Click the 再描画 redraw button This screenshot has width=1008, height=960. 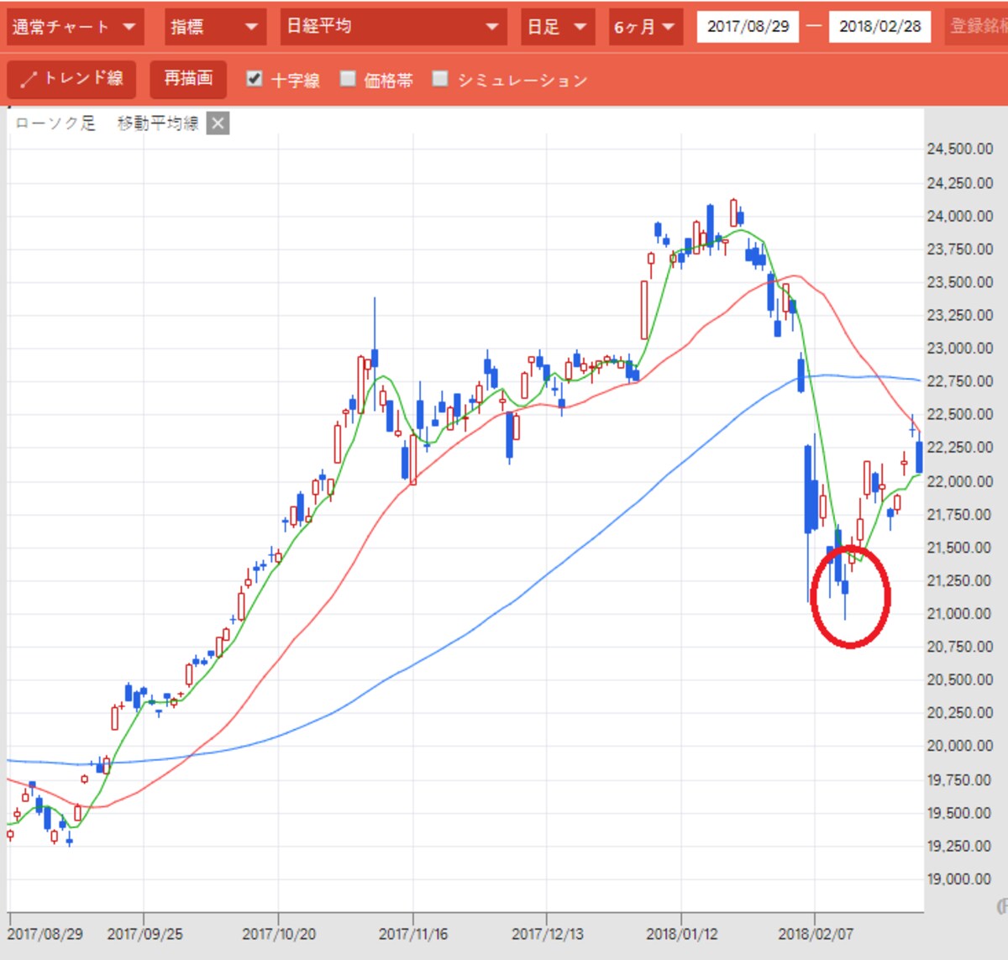pyautogui.click(x=188, y=79)
